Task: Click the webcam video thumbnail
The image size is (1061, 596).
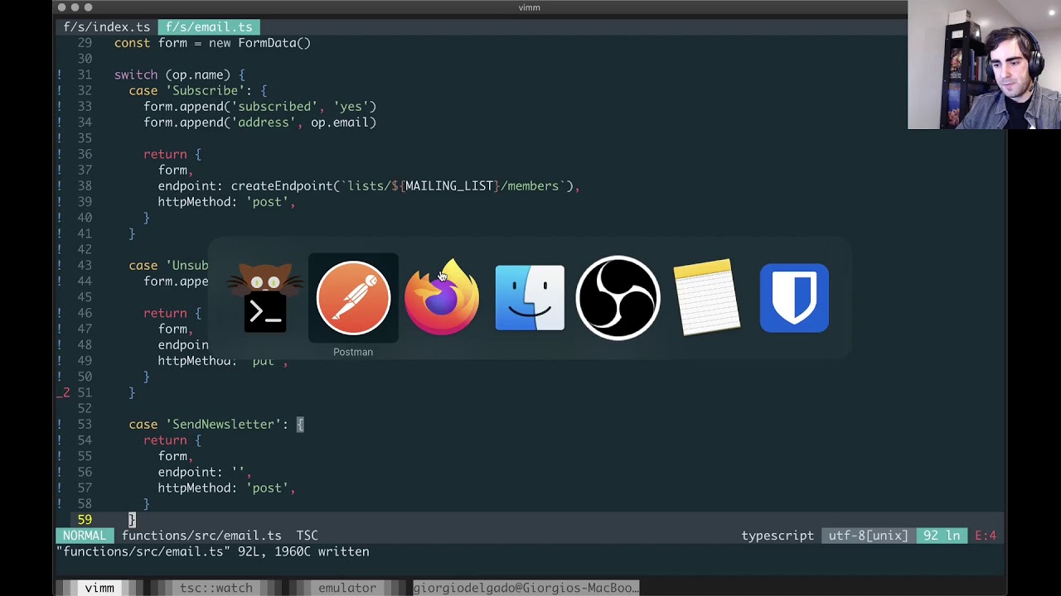Action: click(x=984, y=65)
